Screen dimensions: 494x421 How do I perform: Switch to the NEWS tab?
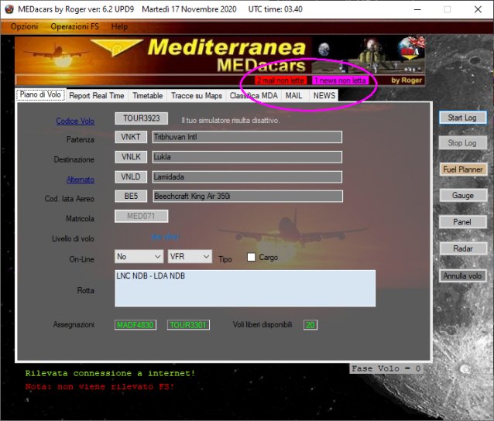(324, 95)
